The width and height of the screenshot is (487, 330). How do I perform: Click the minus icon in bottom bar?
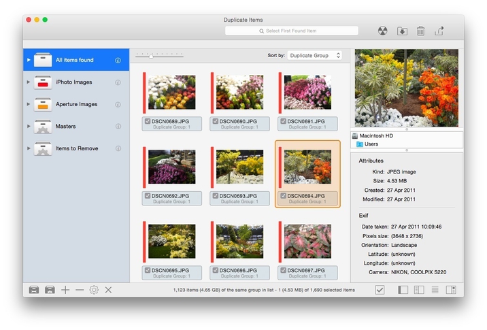click(80, 290)
